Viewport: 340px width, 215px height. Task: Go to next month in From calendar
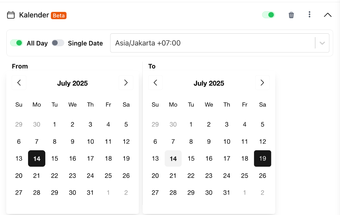(x=126, y=82)
